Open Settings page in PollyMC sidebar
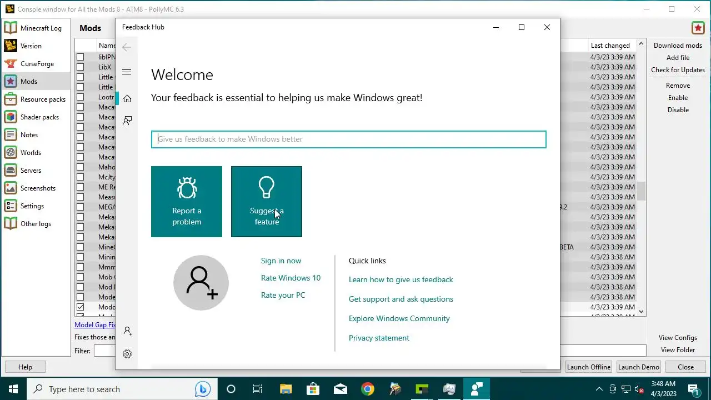Screen dimensions: 711x400 pyautogui.click(x=37, y=206)
